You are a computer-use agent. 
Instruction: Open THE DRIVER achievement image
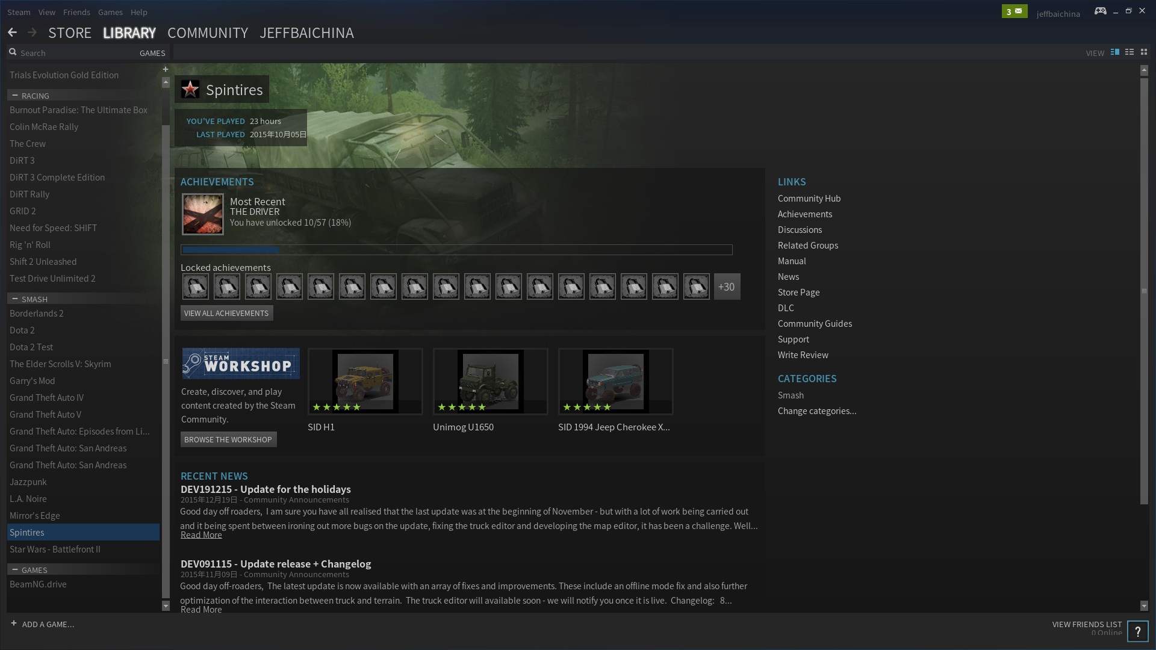click(203, 214)
